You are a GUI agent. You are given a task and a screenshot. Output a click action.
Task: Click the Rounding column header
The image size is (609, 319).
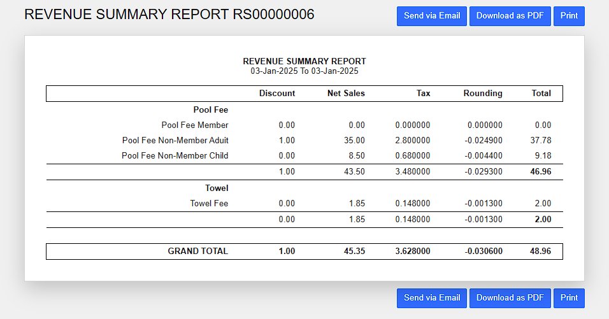point(482,94)
